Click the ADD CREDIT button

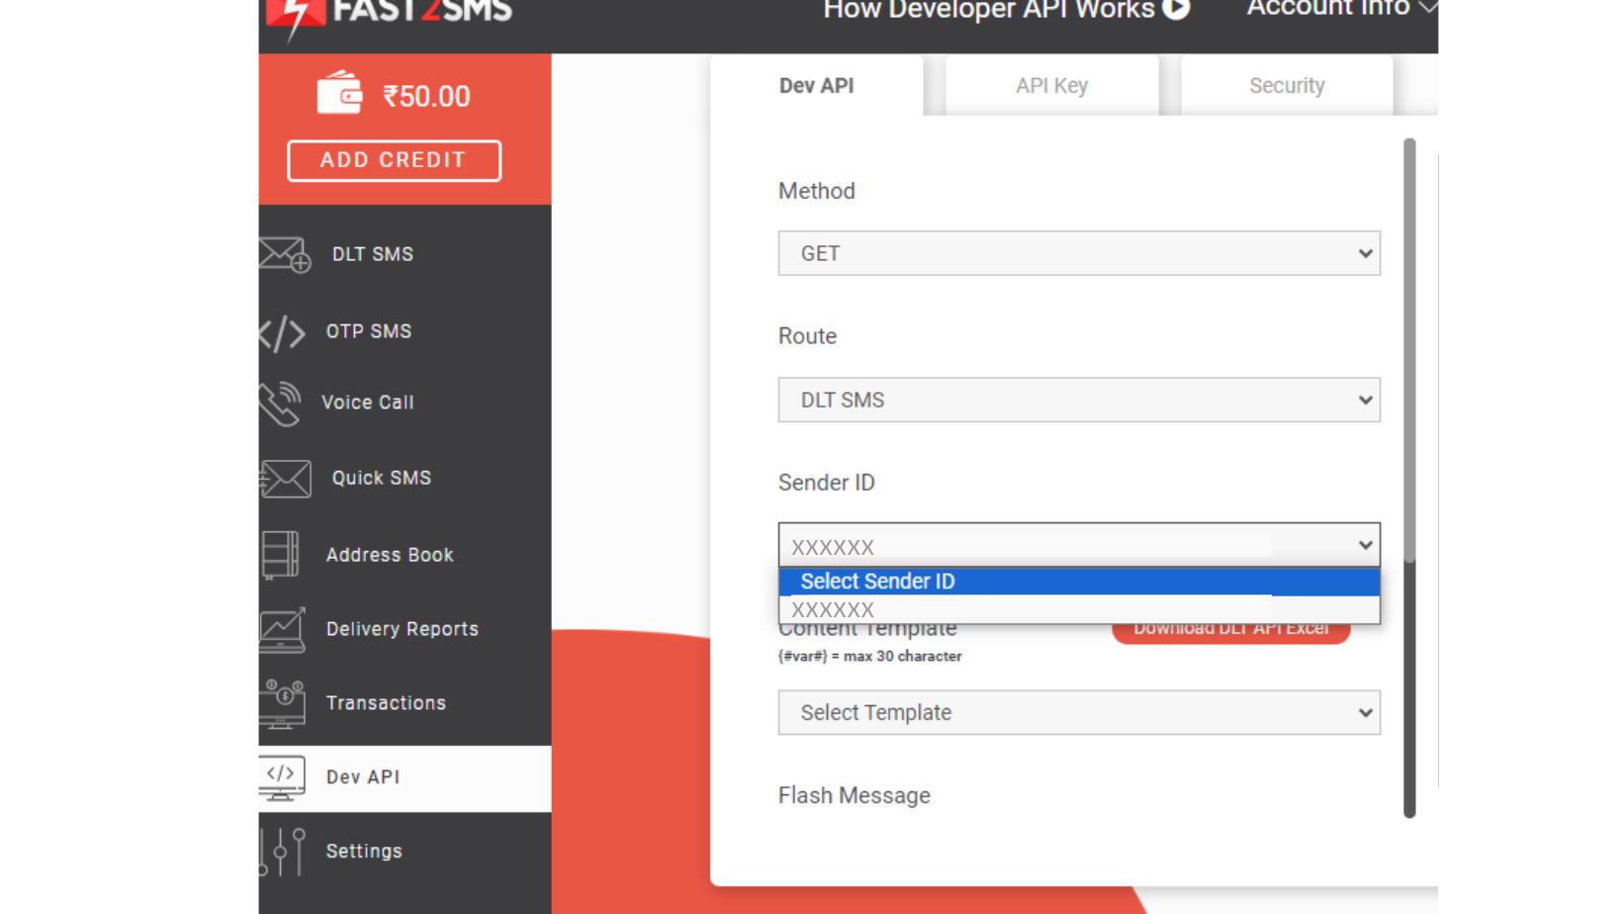394,160
